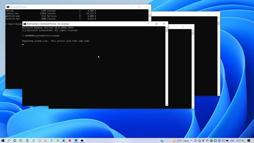
Task: Close the middle background console window
Action: 190,27
